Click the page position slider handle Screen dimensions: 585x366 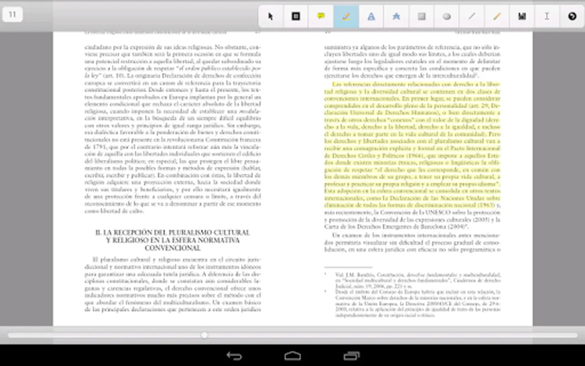[204, 335]
